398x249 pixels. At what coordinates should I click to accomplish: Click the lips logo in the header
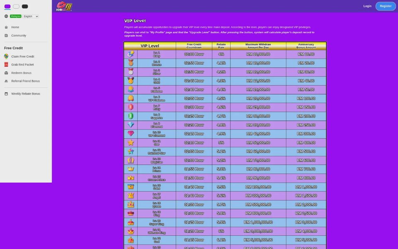coord(64,6)
